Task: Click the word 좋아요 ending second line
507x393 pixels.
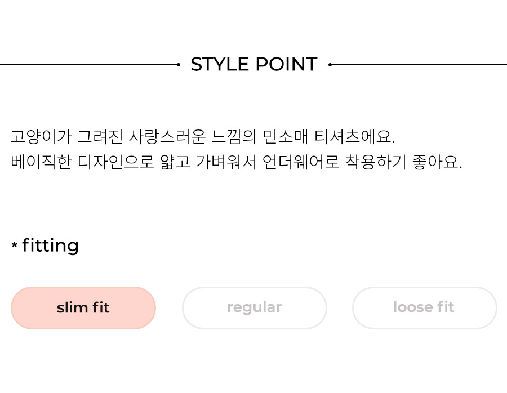Action: [437, 162]
